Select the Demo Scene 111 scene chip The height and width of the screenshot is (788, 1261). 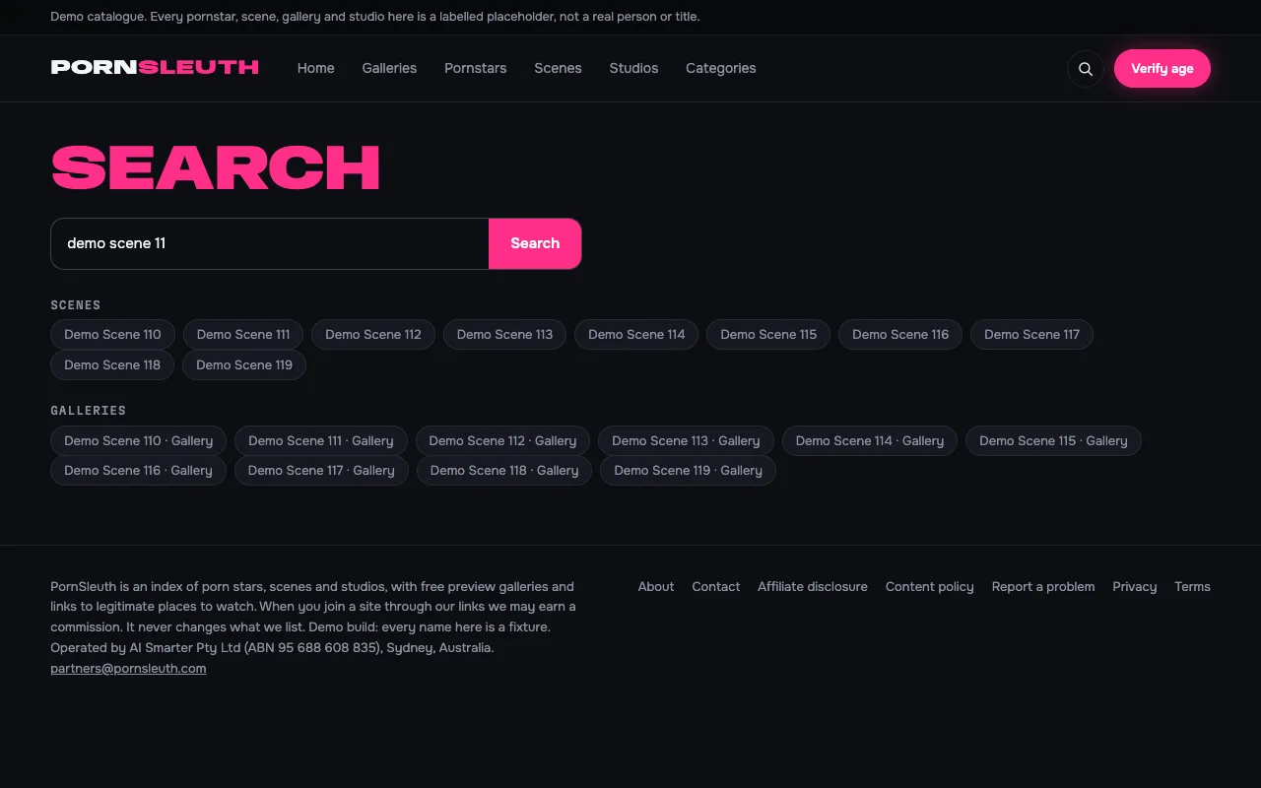243,335
